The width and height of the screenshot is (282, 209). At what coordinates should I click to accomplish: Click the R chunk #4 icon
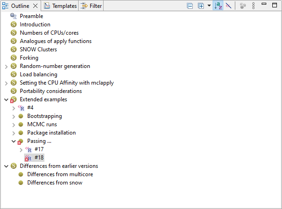pos(21,108)
